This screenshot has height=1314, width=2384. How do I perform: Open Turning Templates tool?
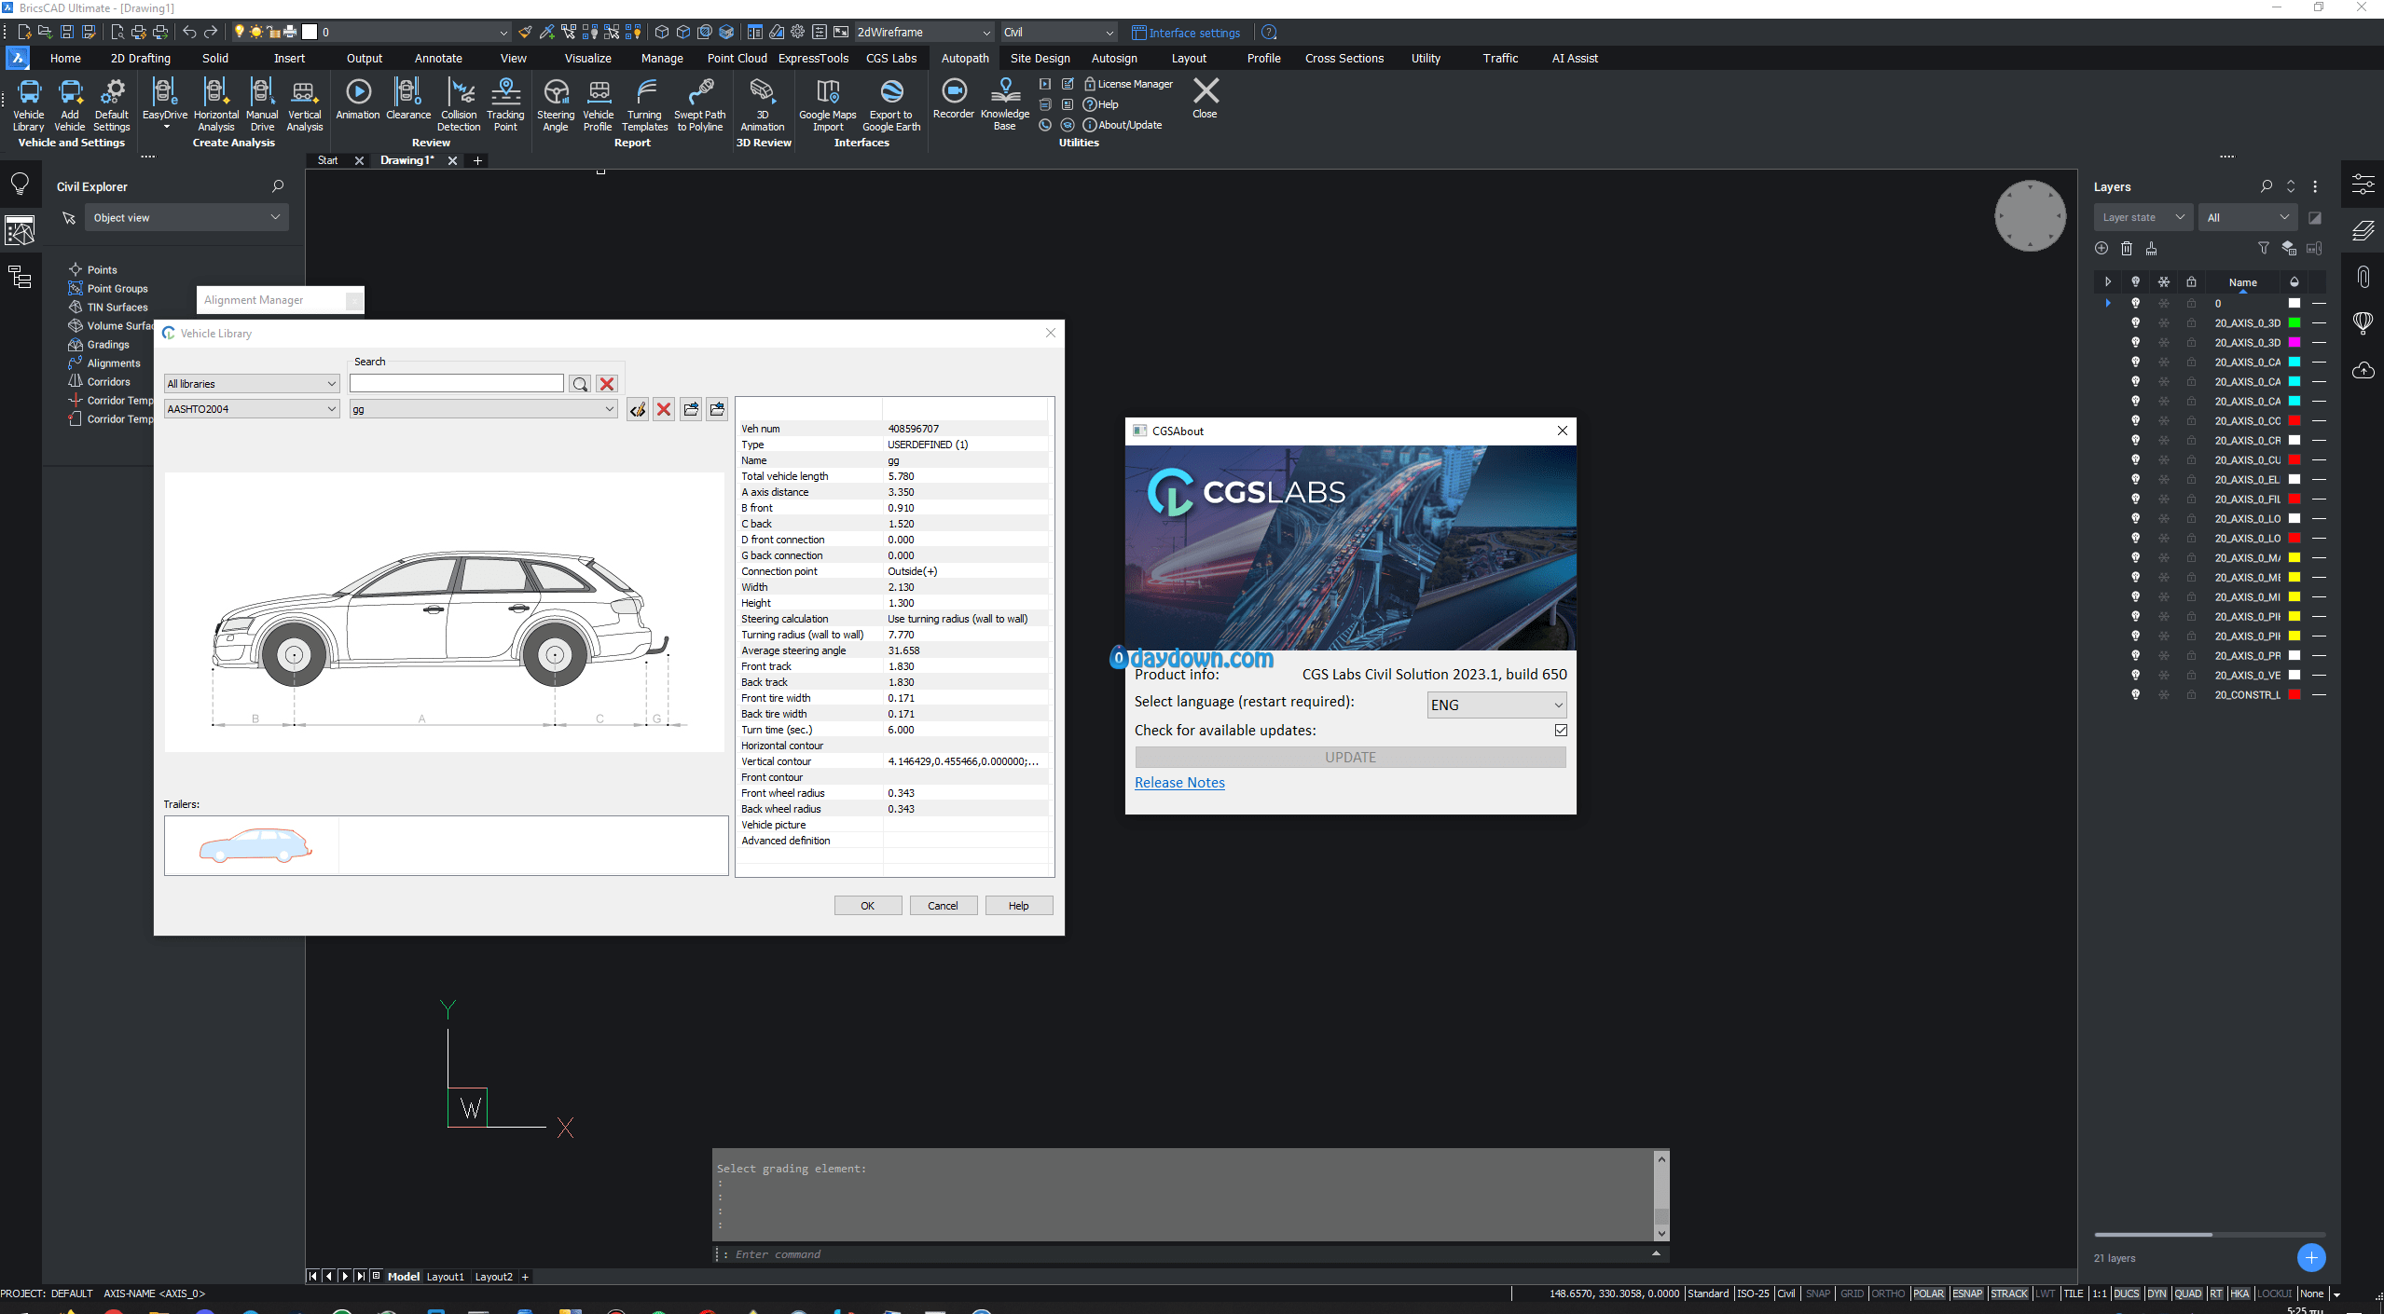click(x=644, y=103)
